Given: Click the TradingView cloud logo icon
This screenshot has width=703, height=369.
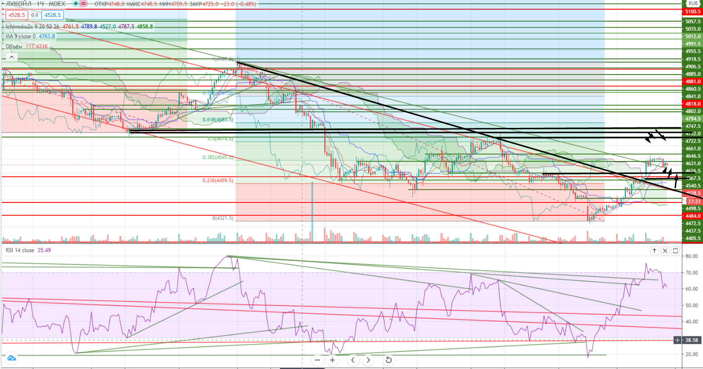Looking at the screenshot, I should point(11,357).
